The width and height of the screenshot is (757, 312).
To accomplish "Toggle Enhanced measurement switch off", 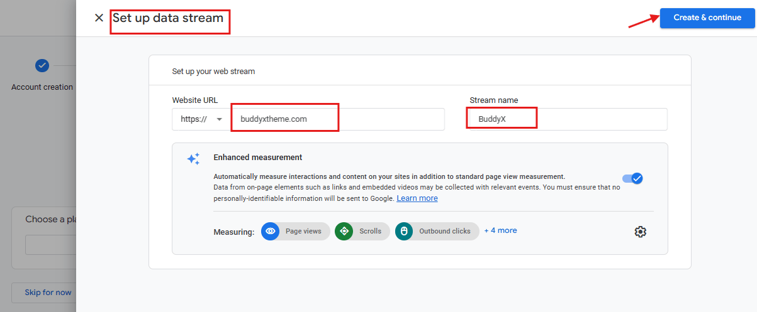I will pyautogui.click(x=632, y=178).
